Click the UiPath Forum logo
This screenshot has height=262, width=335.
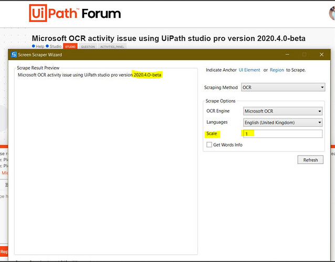point(75,13)
